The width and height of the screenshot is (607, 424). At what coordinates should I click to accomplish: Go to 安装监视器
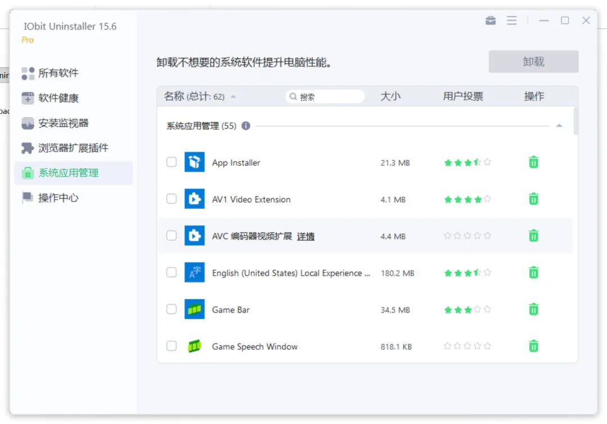74,123
